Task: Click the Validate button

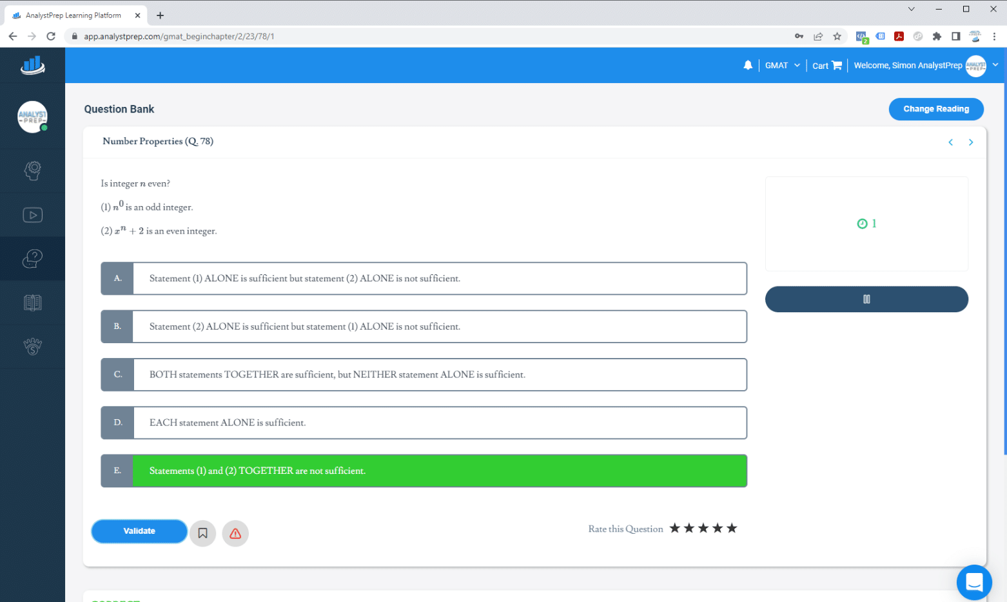Action: [x=139, y=531]
